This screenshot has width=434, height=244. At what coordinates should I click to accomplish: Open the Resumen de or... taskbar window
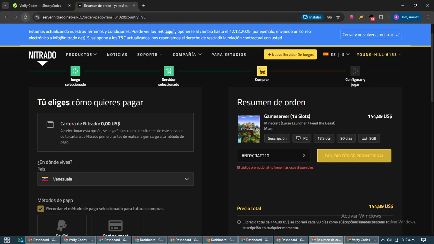[326, 240]
